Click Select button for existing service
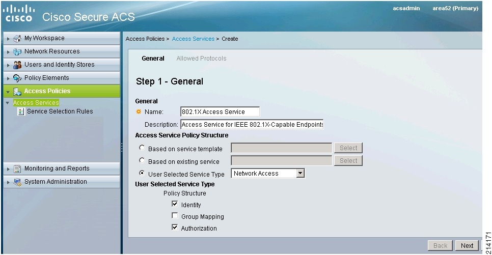 point(348,161)
